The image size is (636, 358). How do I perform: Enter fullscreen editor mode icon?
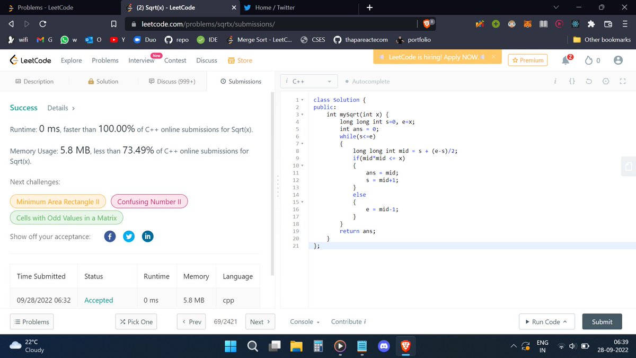[x=623, y=82]
